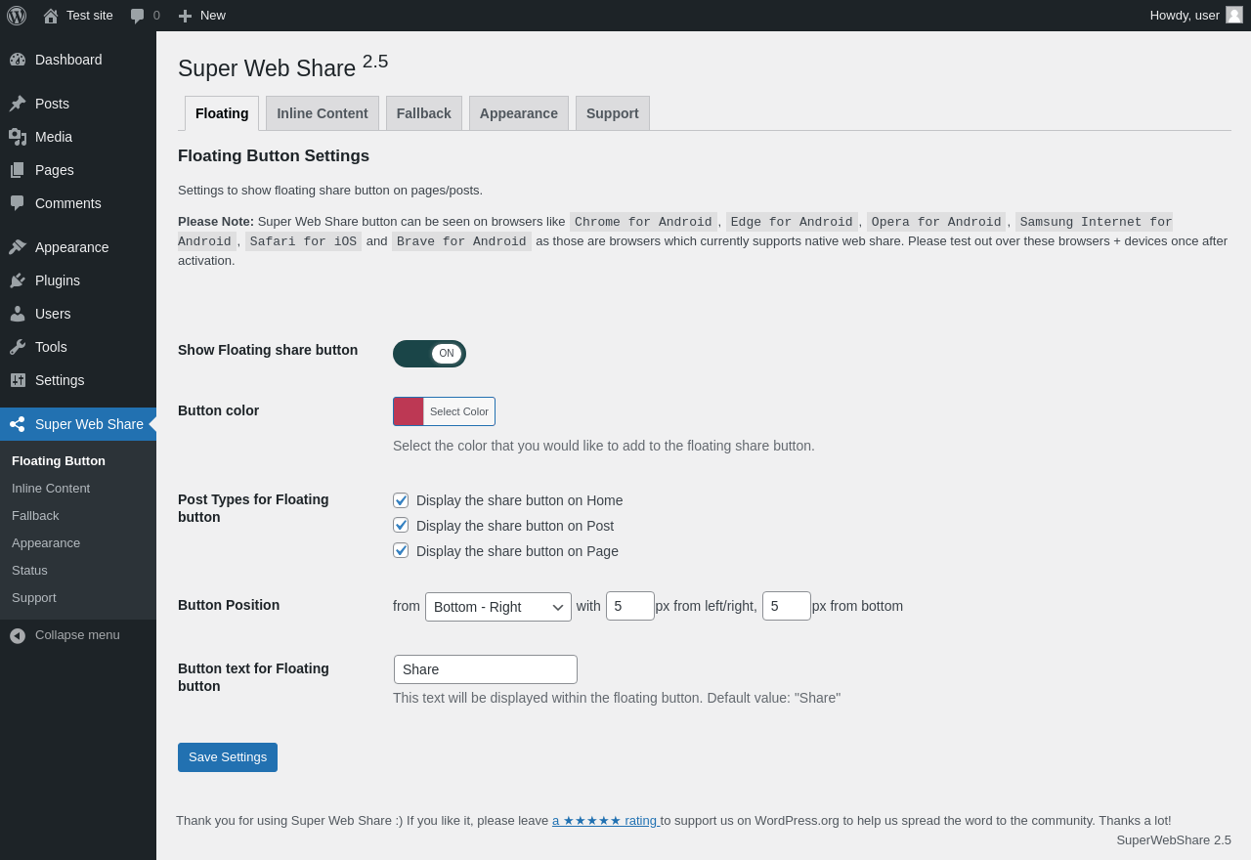Go to Tools in sidebar
The width and height of the screenshot is (1251, 860).
(51, 347)
